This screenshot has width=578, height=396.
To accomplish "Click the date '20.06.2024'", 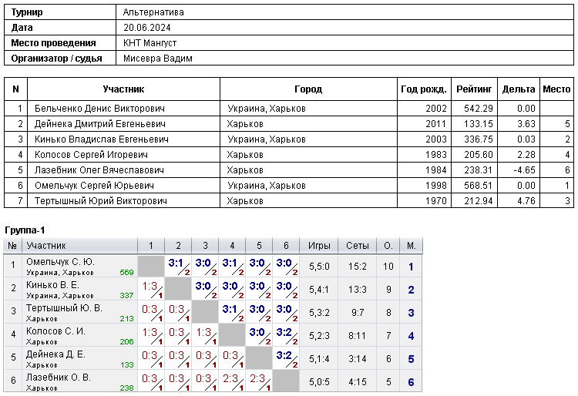I will click(147, 28).
